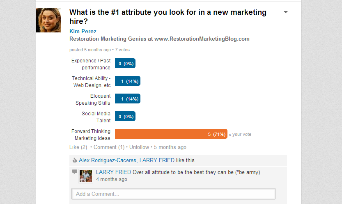Click the Social Media Talent 0% bar

click(125, 117)
